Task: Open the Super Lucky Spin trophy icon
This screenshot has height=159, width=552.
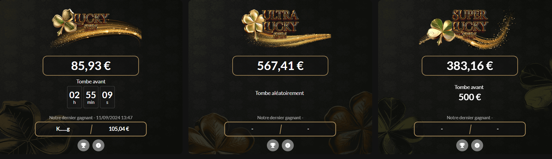Action: point(462,145)
